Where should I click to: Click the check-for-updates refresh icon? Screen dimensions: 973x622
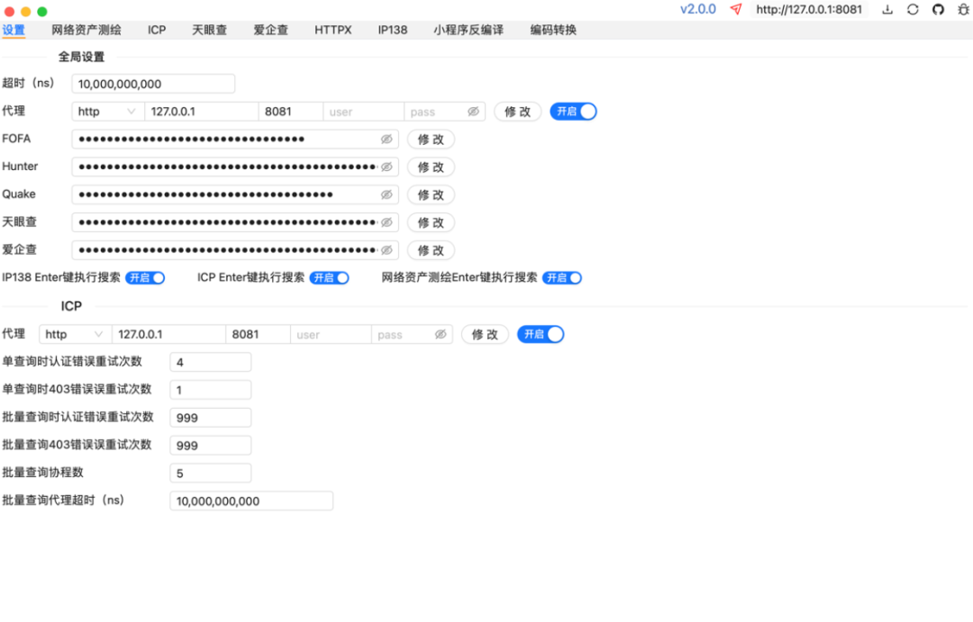(913, 10)
